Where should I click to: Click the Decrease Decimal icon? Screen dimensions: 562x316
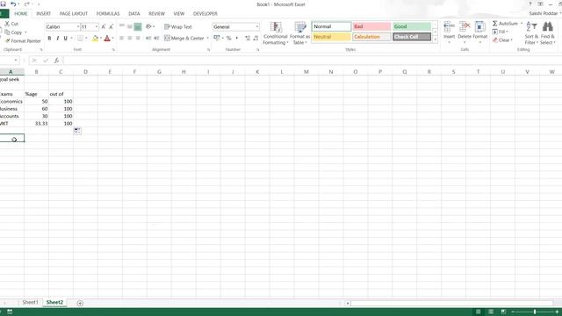(256, 38)
